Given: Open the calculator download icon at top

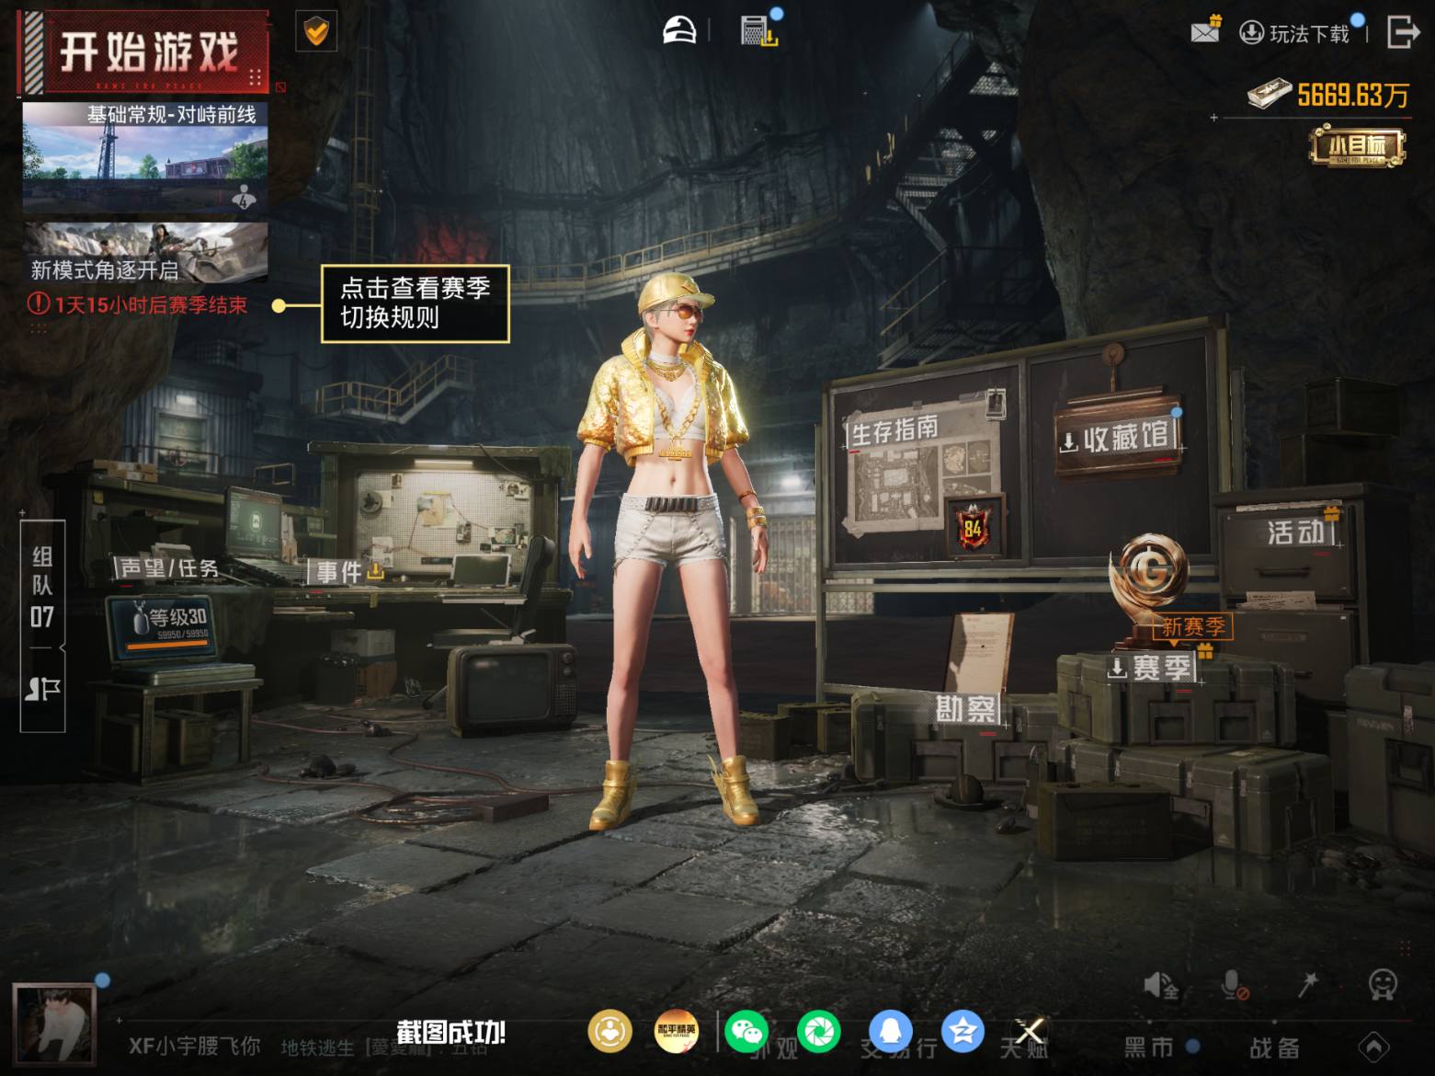Looking at the screenshot, I should click(x=758, y=30).
